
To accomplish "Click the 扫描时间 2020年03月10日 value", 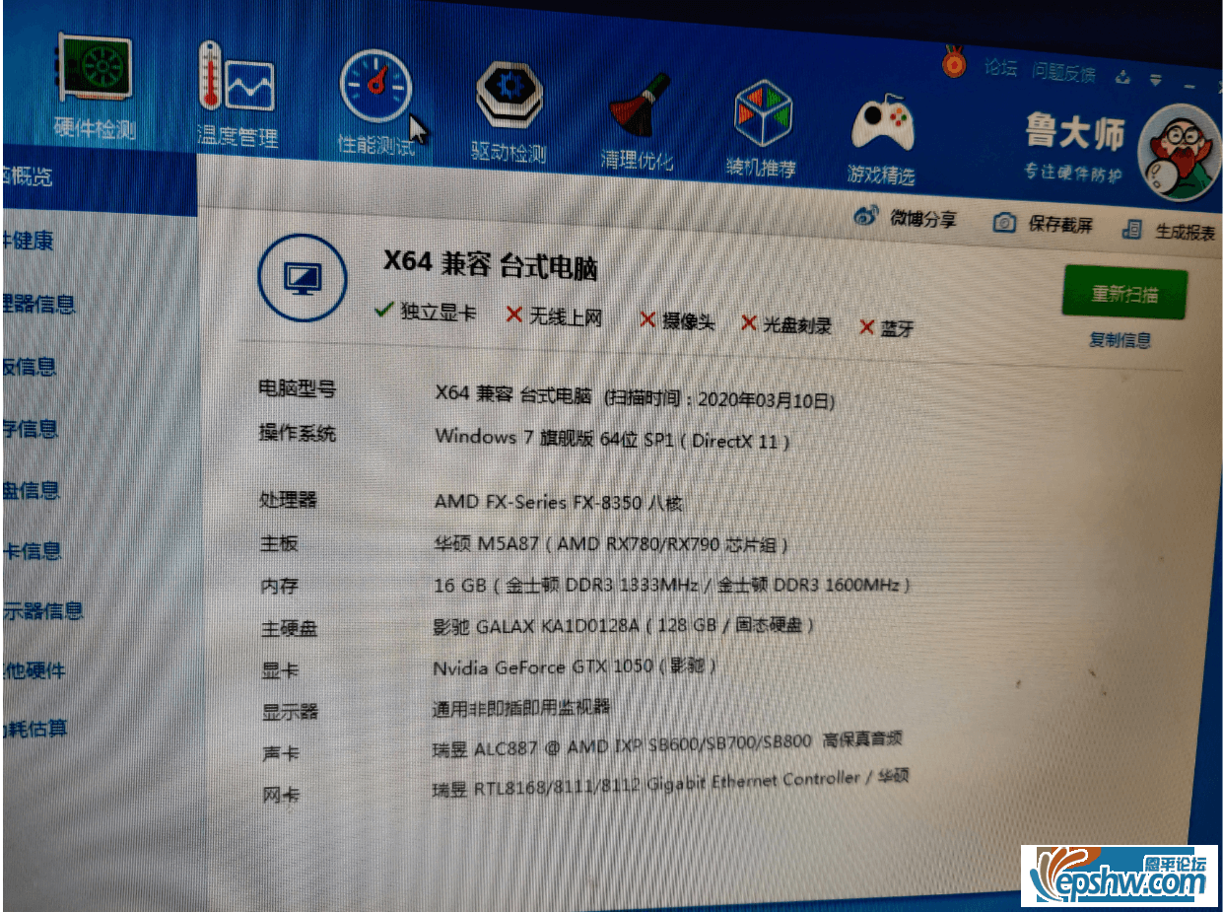I will [720, 398].
